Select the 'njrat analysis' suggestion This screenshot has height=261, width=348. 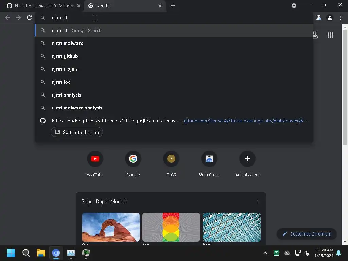pos(174,95)
